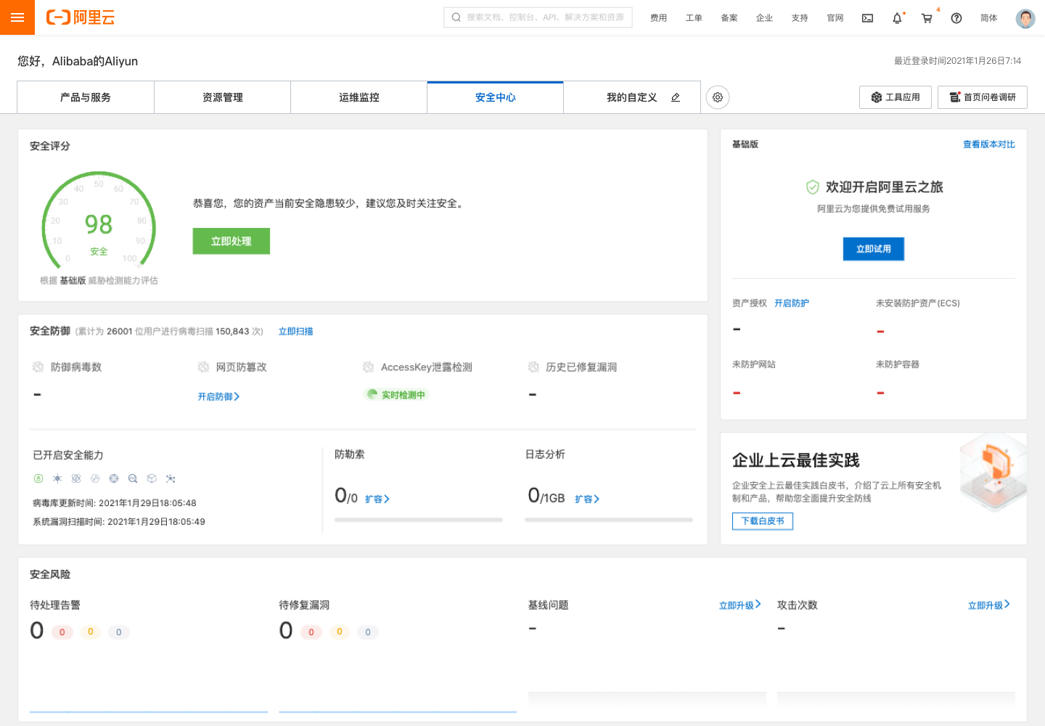Click the cube container capability icon
The height and width of the screenshot is (726, 1045).
pos(152,478)
